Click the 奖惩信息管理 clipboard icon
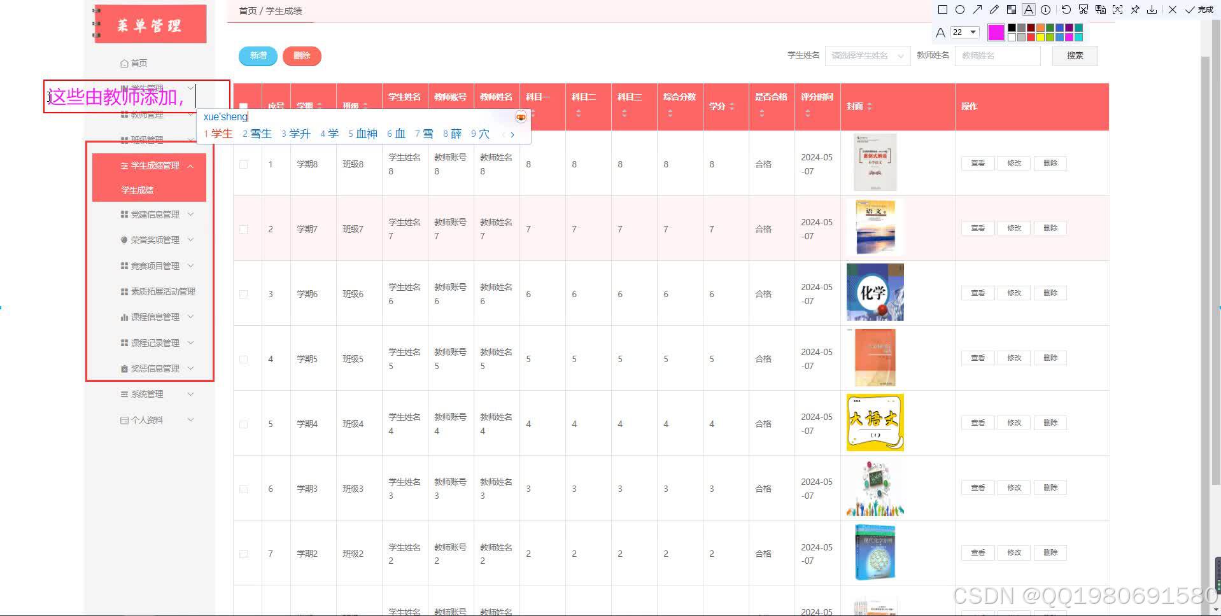This screenshot has height=616, width=1221. point(124,368)
